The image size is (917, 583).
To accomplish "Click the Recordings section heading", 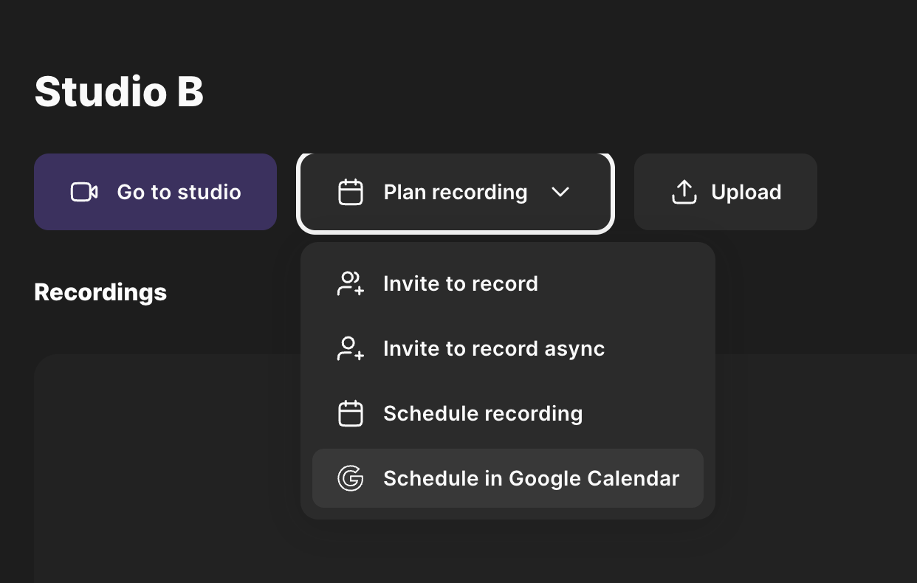I will (x=100, y=292).
